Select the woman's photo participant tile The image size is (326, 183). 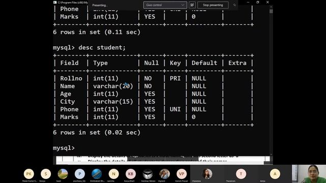(x=207, y=174)
